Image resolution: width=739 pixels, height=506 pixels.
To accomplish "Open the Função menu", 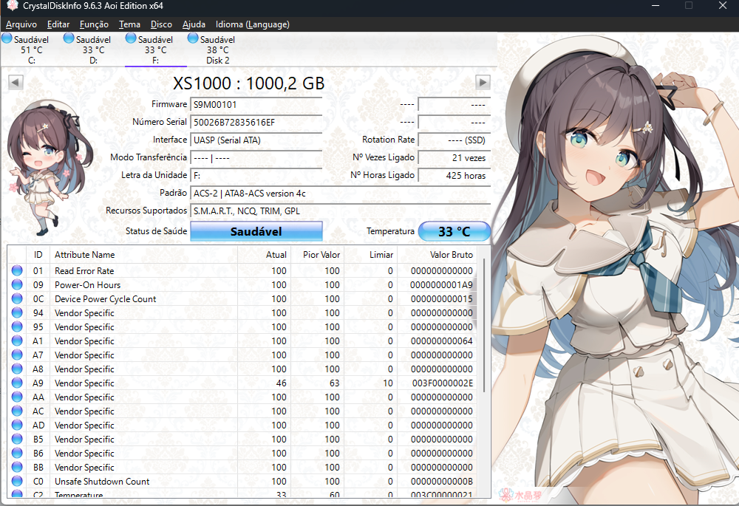I will tap(94, 24).
